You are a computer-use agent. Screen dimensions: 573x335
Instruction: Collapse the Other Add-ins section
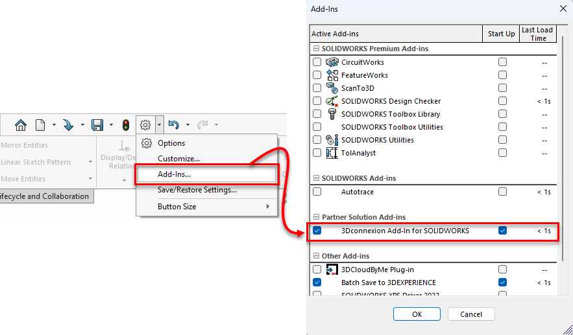pyautogui.click(x=316, y=256)
